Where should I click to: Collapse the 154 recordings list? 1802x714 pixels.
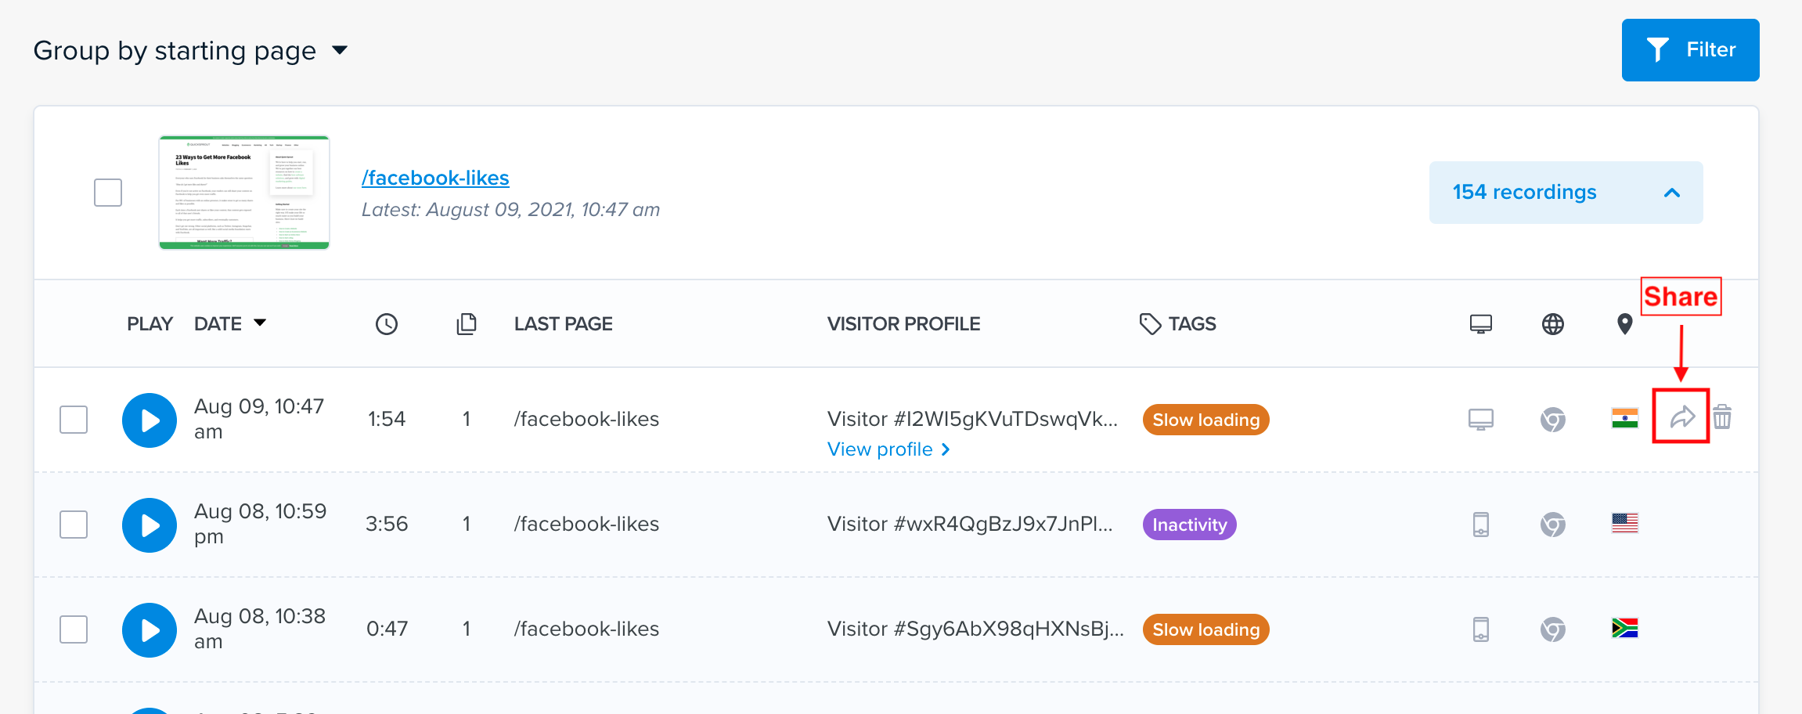pyautogui.click(x=1566, y=193)
